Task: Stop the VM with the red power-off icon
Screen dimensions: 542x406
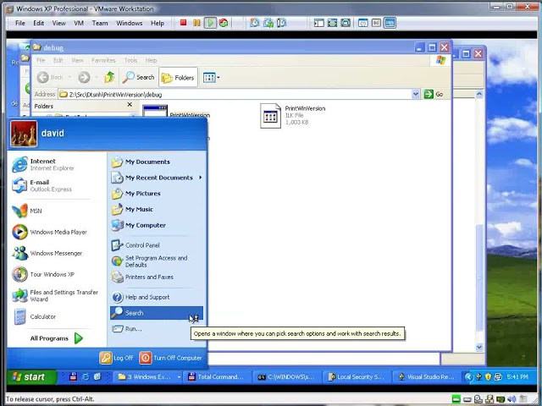Action: pyautogui.click(x=183, y=23)
